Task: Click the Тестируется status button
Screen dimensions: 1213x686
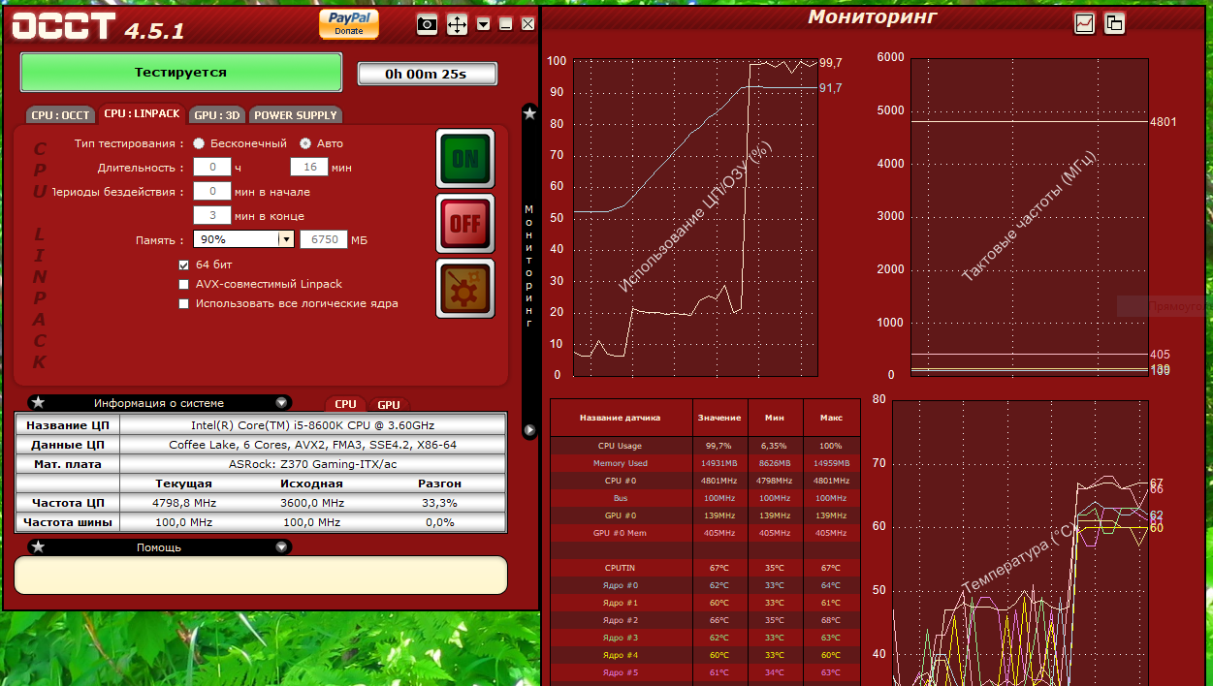Action: click(181, 73)
